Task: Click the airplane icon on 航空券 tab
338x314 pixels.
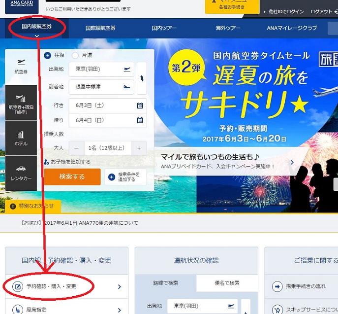Action: [x=21, y=62]
